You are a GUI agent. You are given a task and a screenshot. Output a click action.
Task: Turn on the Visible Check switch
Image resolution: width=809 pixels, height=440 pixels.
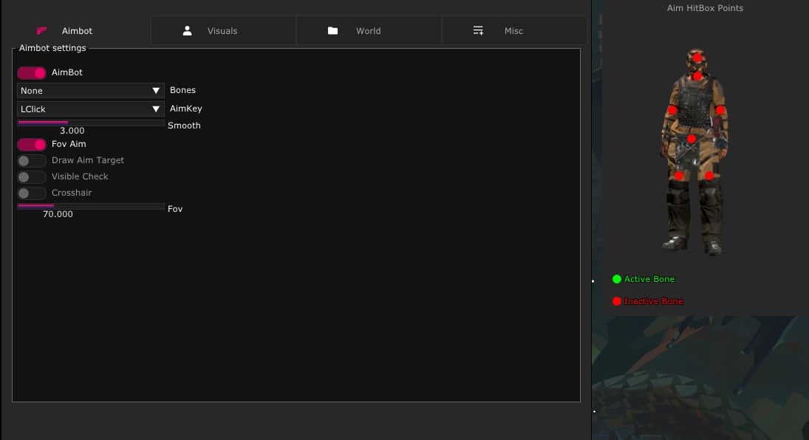(32, 177)
